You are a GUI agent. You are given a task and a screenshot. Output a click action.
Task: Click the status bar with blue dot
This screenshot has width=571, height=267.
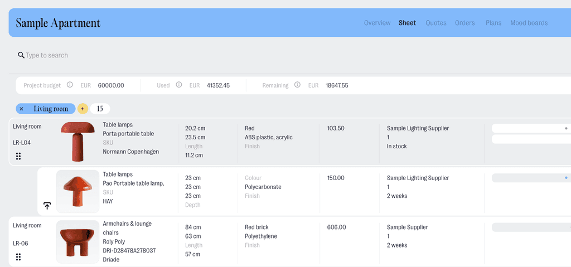pyautogui.click(x=531, y=178)
